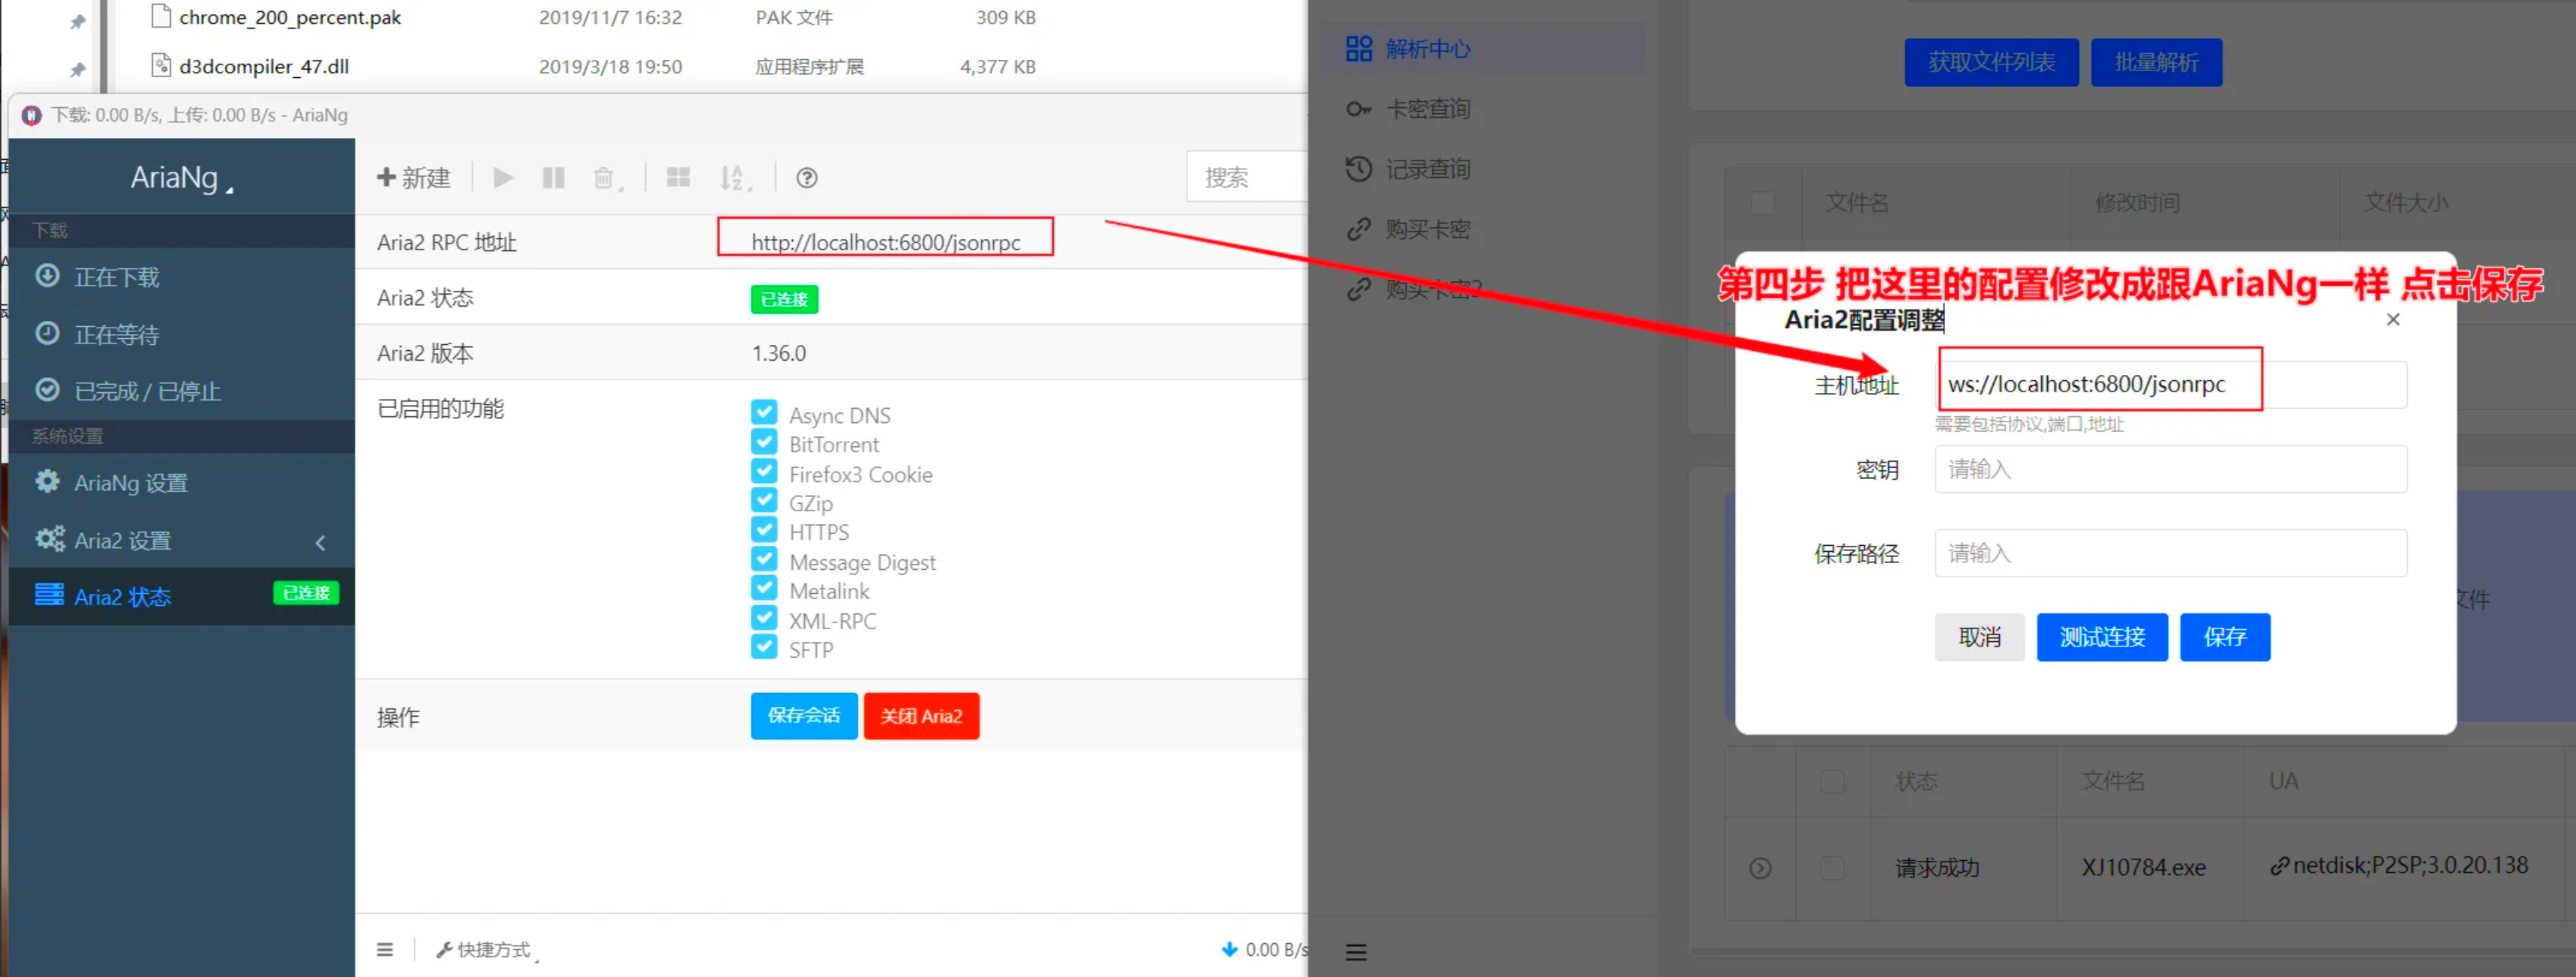Toggle the 请求成功 row checkbox

pyautogui.click(x=1832, y=868)
